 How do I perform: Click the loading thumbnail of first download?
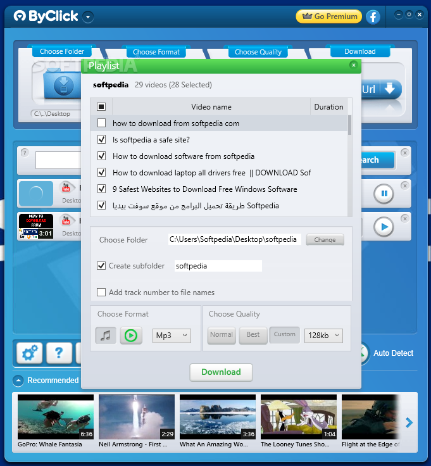pos(36,194)
